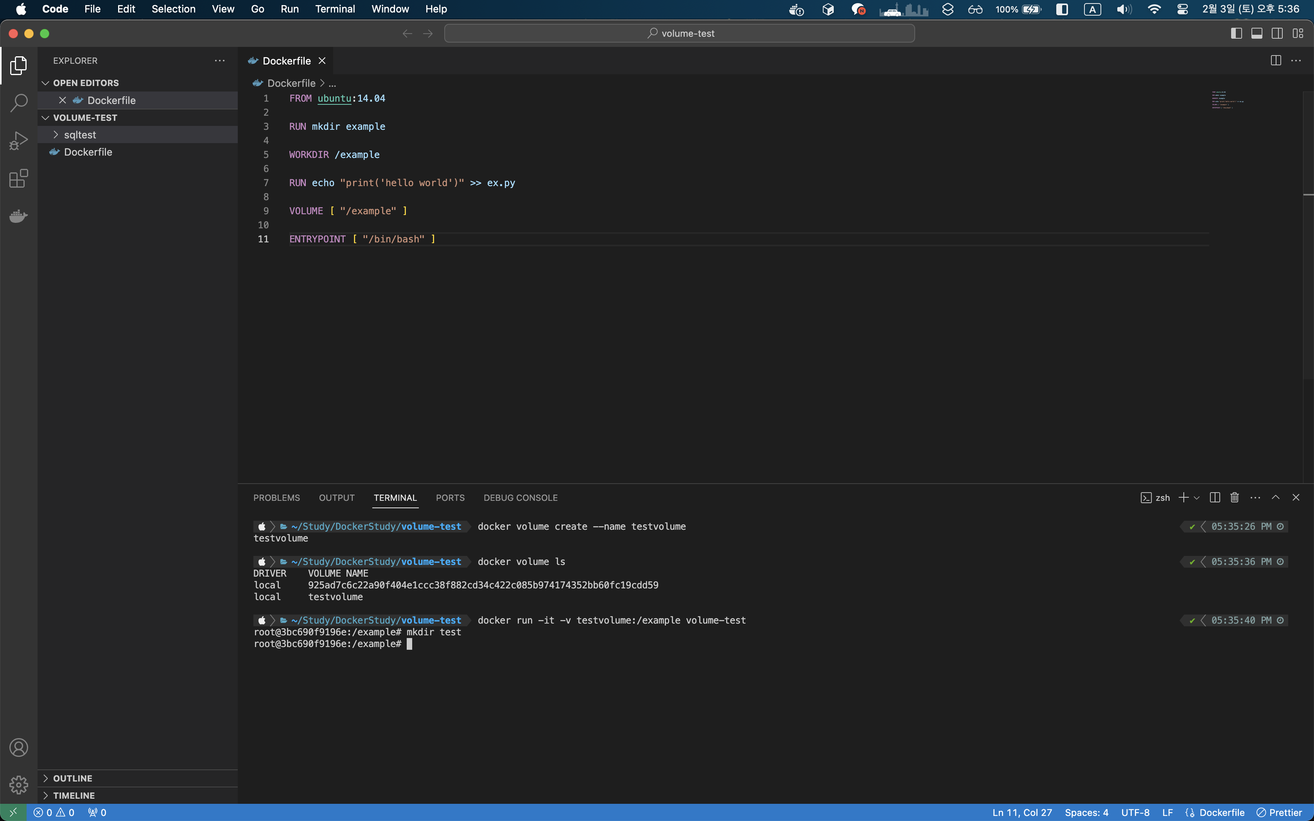This screenshot has width=1314, height=821.
Task: Toggle secondary side bar visibility
Action: [1278, 34]
